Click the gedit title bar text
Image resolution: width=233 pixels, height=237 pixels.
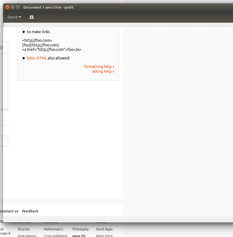coord(48,7)
